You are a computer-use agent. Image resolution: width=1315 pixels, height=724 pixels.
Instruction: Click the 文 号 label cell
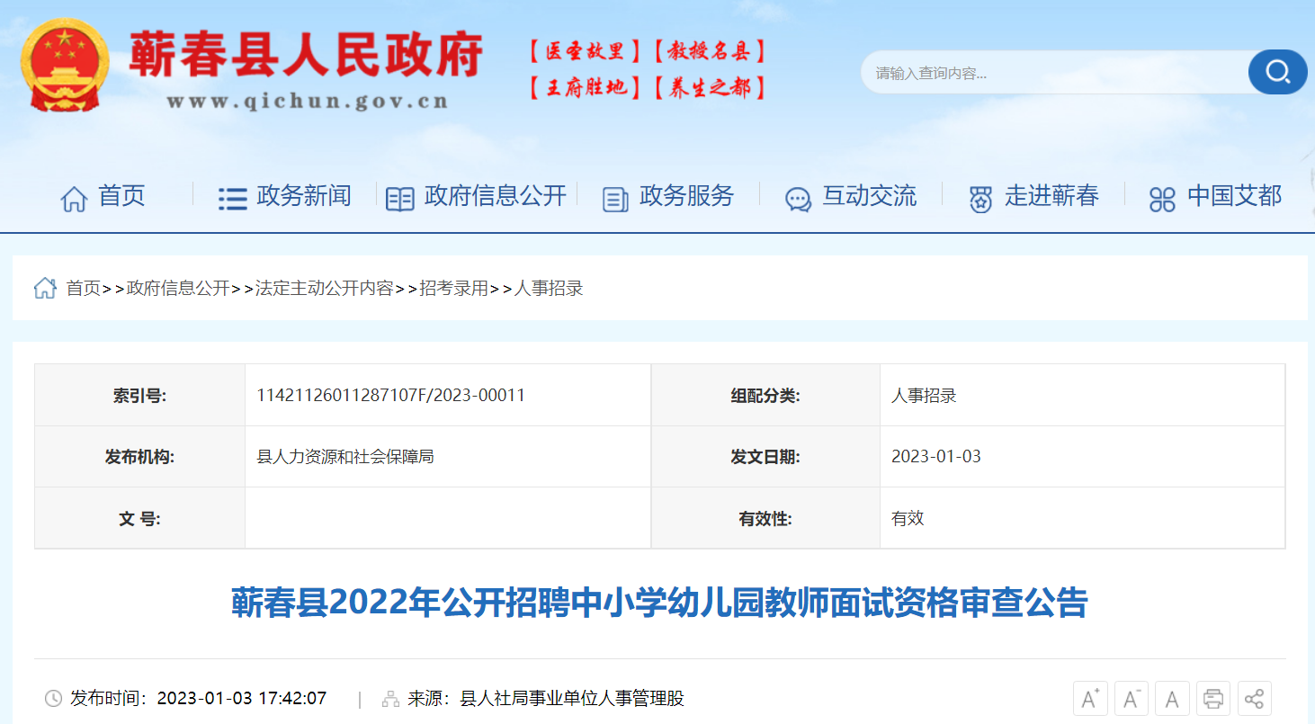[x=140, y=518]
